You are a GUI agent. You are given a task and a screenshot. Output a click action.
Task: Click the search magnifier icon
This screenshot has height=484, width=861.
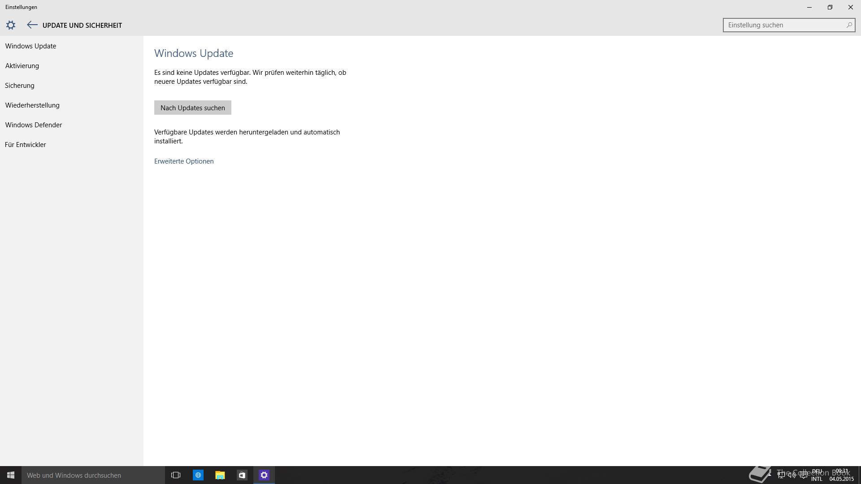849,25
